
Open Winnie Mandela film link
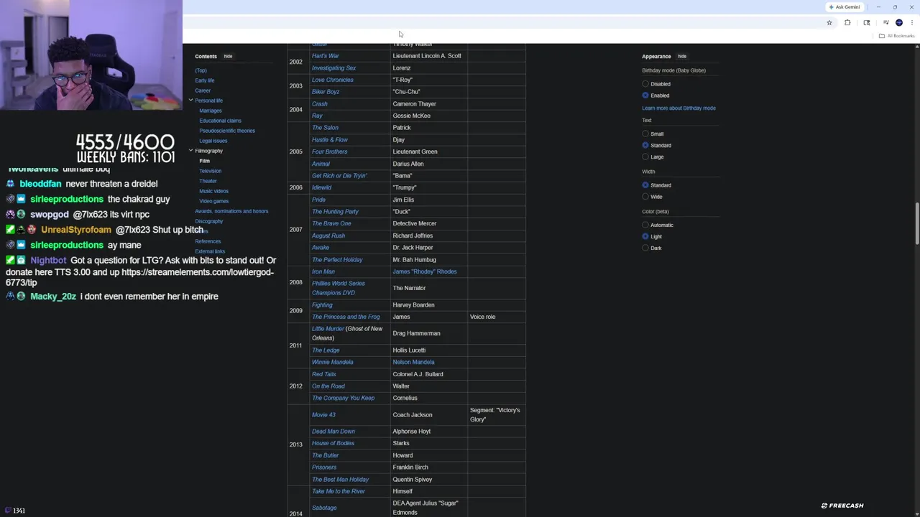tap(333, 363)
